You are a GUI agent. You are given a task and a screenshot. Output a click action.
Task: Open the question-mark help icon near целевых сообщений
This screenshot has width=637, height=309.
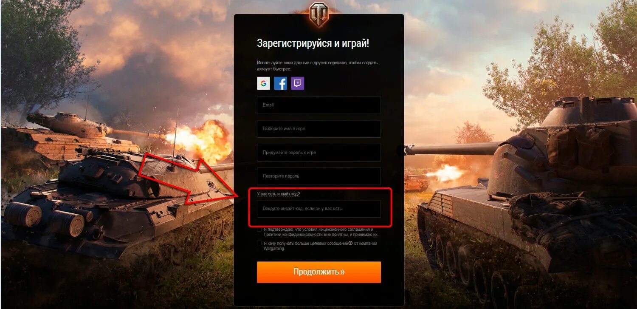coord(351,243)
